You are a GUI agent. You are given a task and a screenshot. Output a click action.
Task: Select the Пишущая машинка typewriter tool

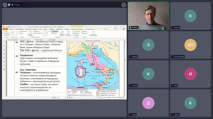pyautogui.click(x=30, y=33)
